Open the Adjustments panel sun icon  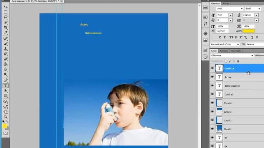(205, 34)
